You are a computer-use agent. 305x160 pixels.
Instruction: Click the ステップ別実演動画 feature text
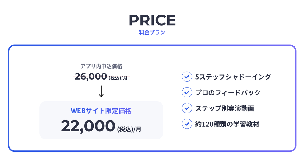[x=225, y=108]
